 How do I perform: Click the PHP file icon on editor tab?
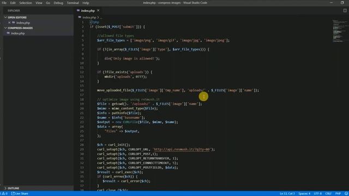point(78,10)
